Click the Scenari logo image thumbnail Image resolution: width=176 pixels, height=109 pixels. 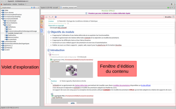(x=72, y=70)
